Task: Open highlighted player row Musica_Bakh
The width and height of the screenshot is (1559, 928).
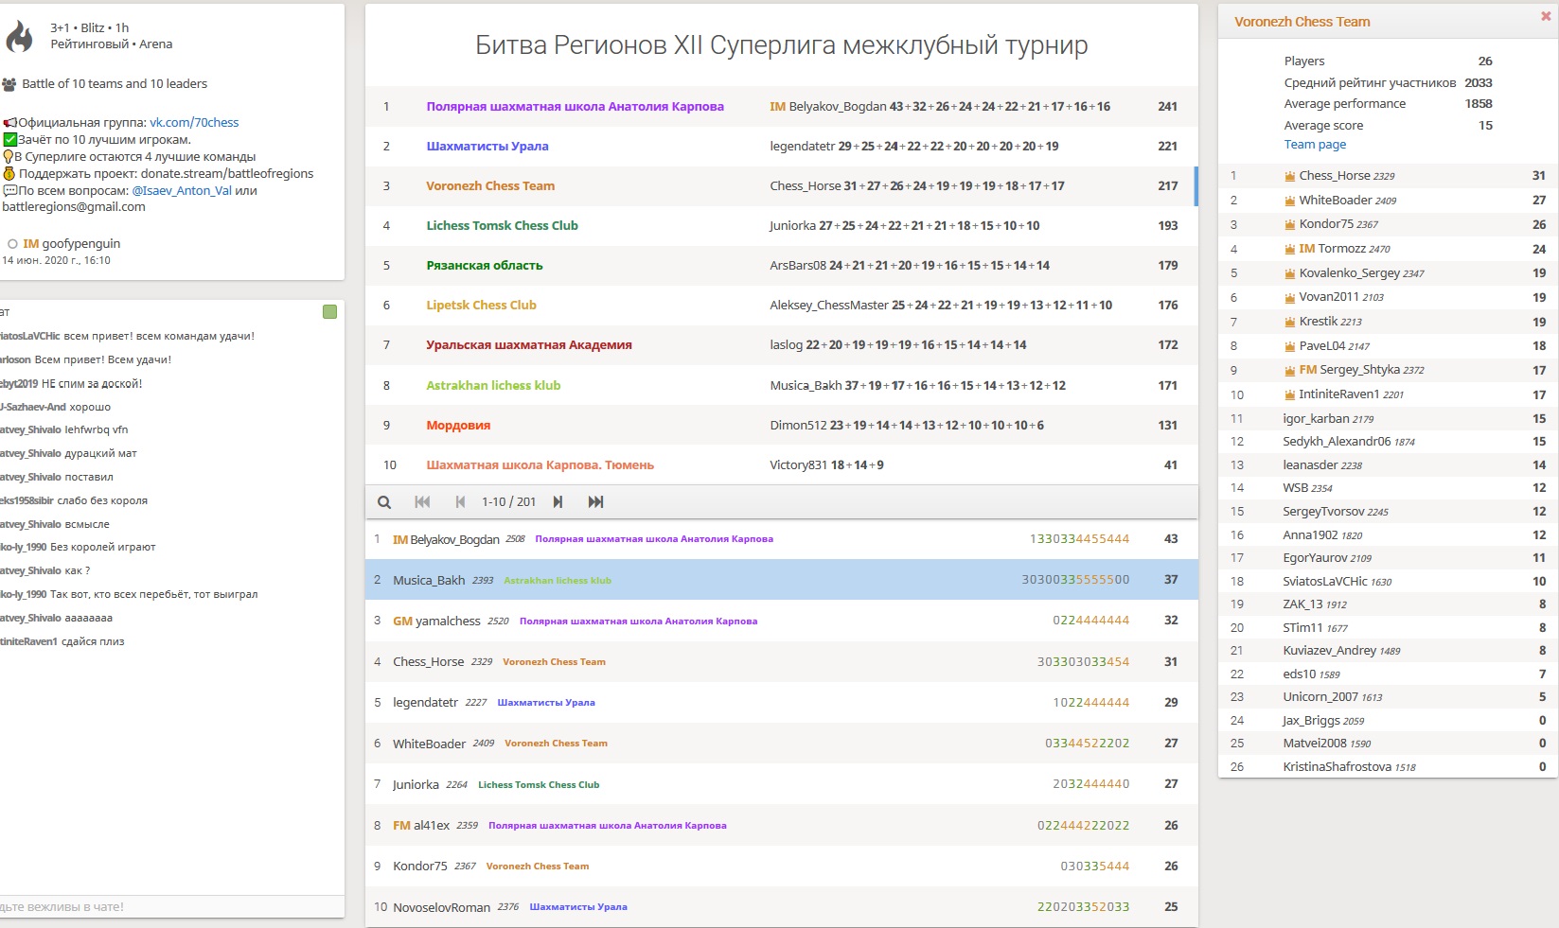Action: 781,580
